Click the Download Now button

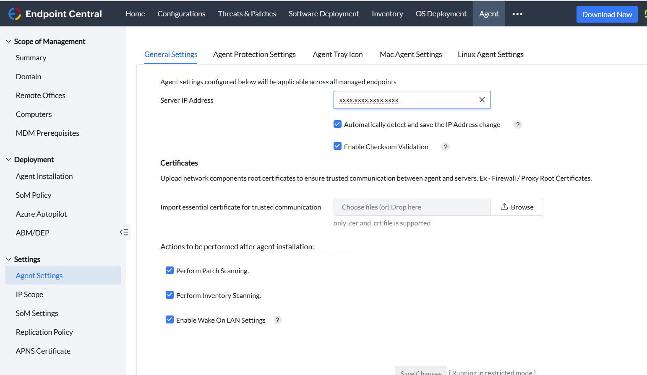pyautogui.click(x=607, y=14)
